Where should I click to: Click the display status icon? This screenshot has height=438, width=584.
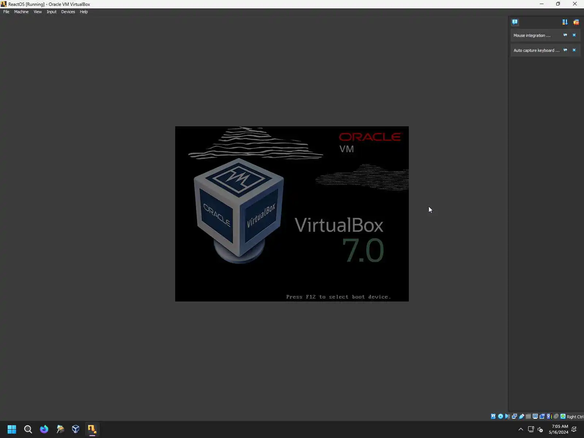coord(535,416)
